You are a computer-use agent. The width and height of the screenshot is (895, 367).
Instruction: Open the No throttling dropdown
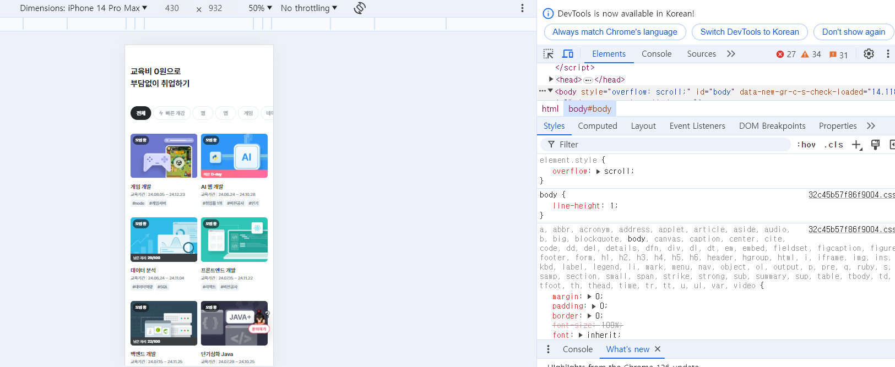309,8
